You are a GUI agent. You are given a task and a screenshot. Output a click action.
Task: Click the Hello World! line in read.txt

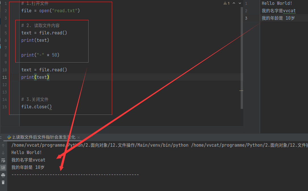tap(277, 3)
